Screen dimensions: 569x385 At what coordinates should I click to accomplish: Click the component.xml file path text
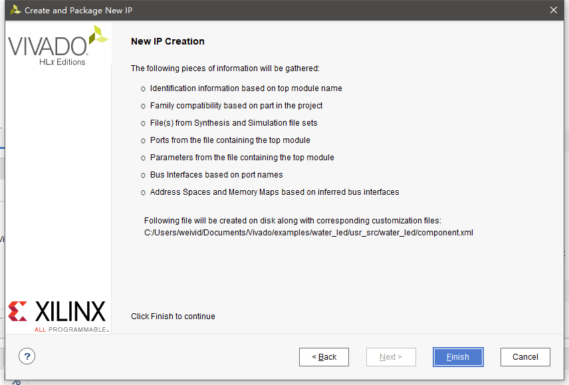308,233
